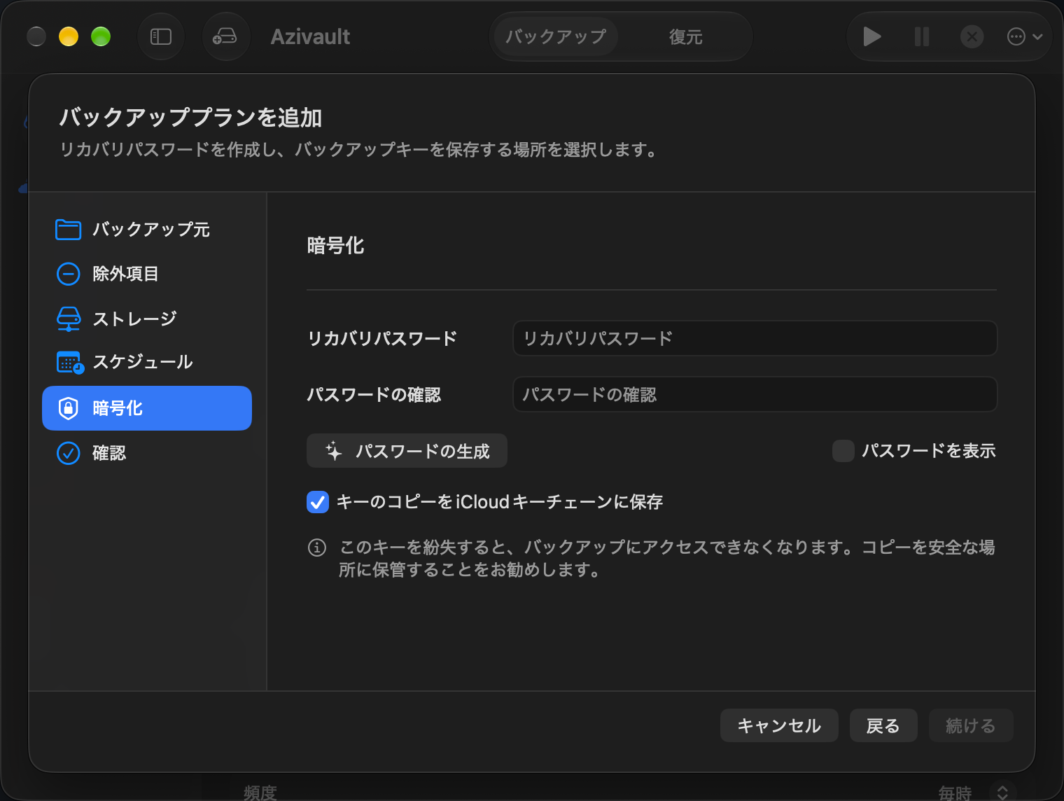Click the add storage drive icon
1064x801 pixels.
(225, 36)
